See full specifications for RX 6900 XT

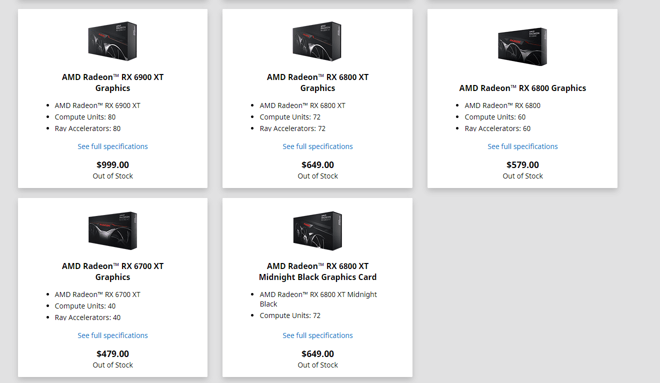point(112,146)
